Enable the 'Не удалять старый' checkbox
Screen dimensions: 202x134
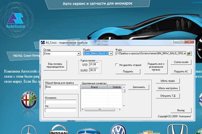pyautogui.click(x=117, y=65)
